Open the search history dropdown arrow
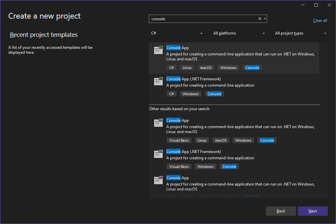336x224 pixels. click(x=265, y=19)
